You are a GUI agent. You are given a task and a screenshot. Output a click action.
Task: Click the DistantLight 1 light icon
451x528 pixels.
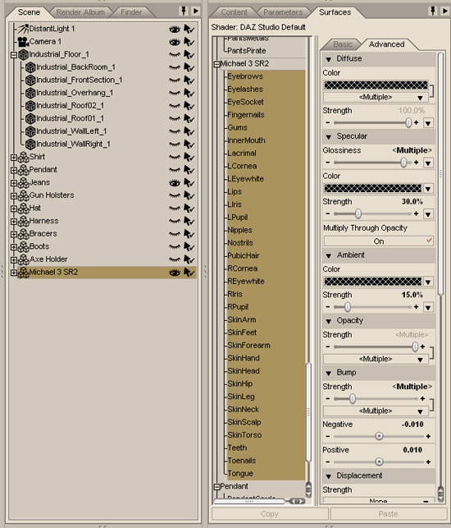tap(23, 29)
